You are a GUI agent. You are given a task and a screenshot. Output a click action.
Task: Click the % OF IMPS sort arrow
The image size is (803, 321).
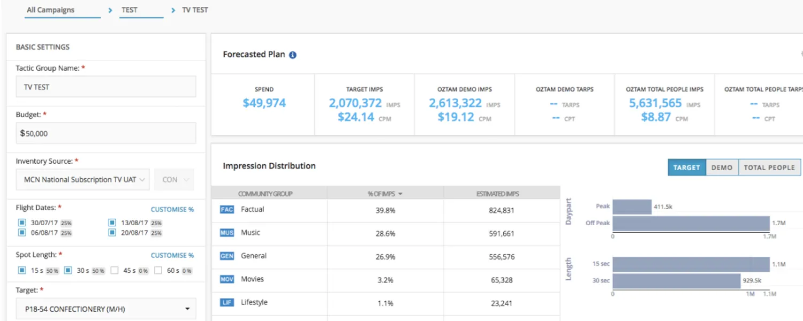click(400, 194)
